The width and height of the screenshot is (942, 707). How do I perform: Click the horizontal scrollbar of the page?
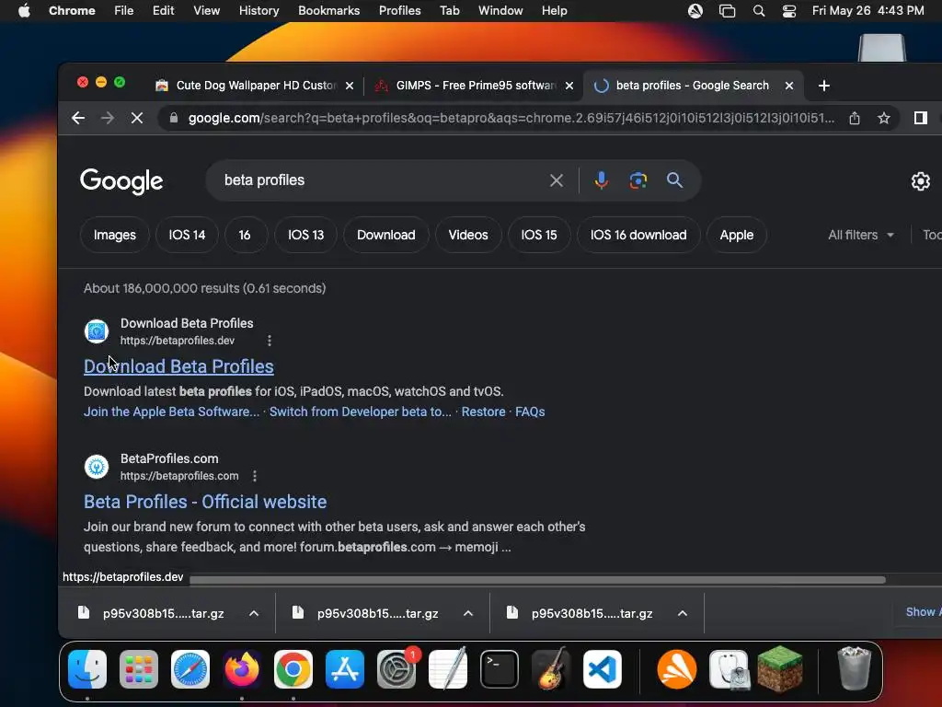click(x=537, y=580)
